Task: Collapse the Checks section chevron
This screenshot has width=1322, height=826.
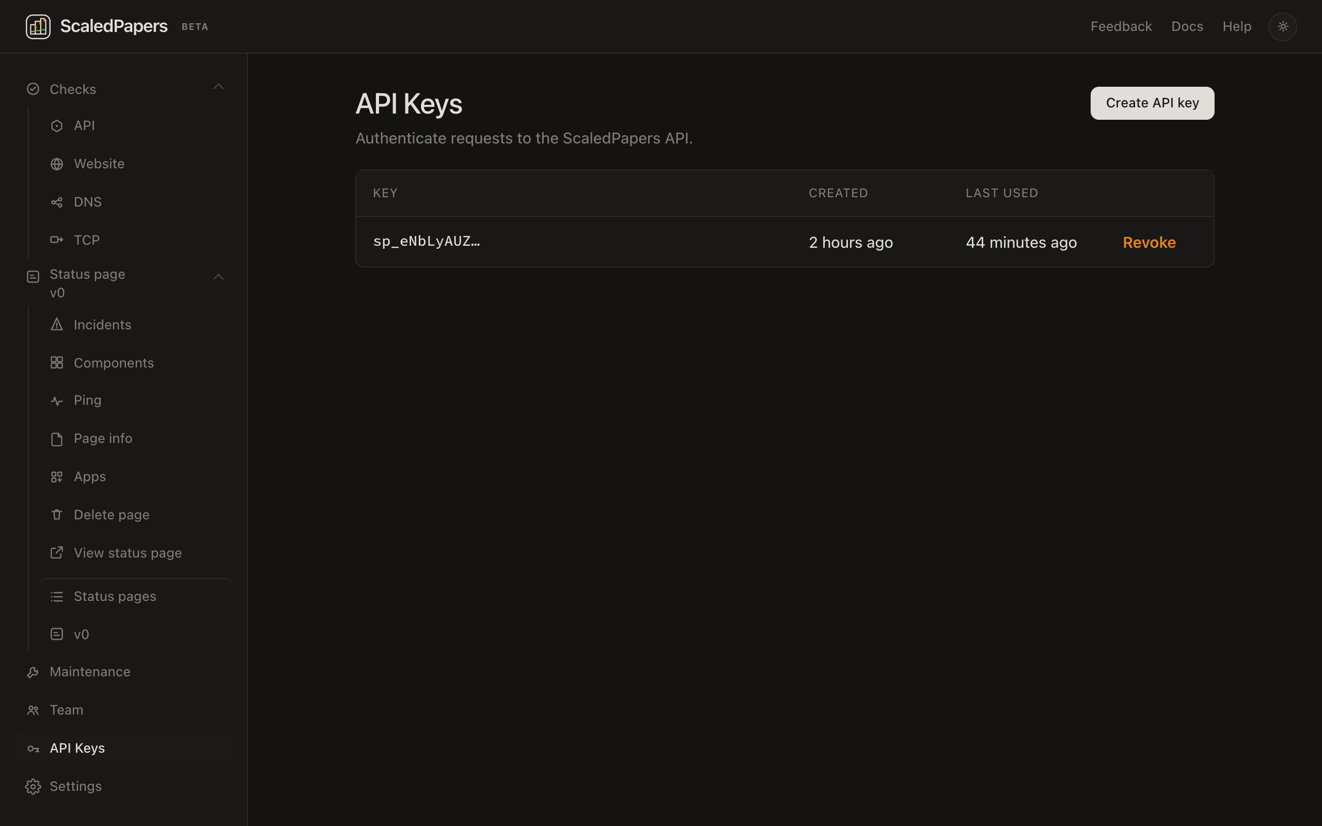Action: 218,87
